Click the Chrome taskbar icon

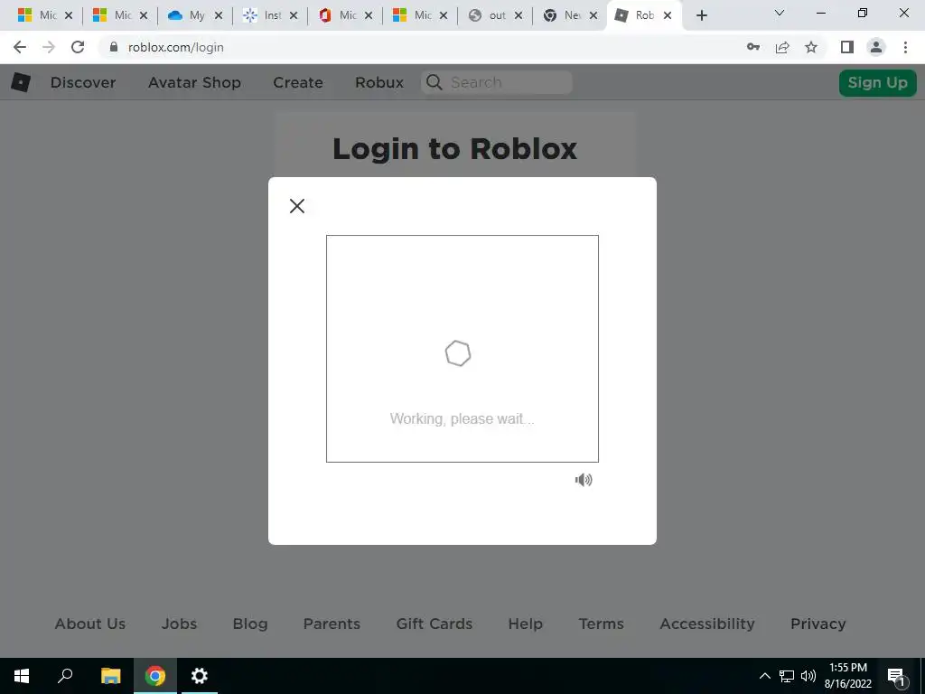[155, 676]
